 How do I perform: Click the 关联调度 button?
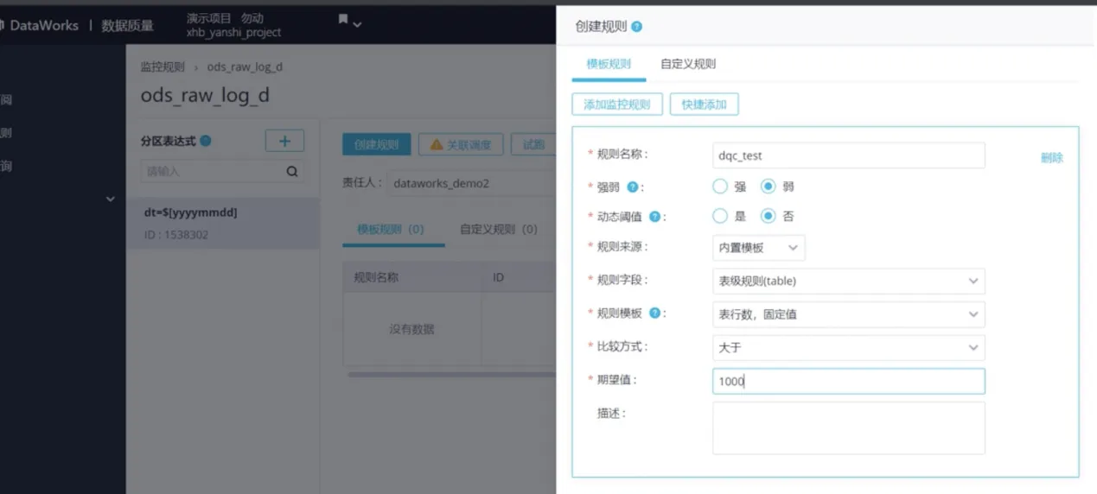tap(461, 145)
